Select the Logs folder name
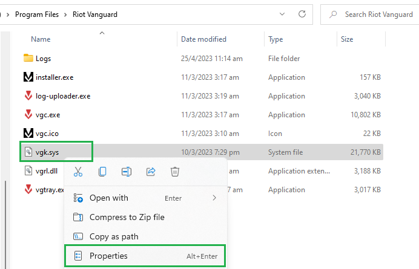Image resolution: width=419 pixels, height=269 pixels. [x=43, y=59]
